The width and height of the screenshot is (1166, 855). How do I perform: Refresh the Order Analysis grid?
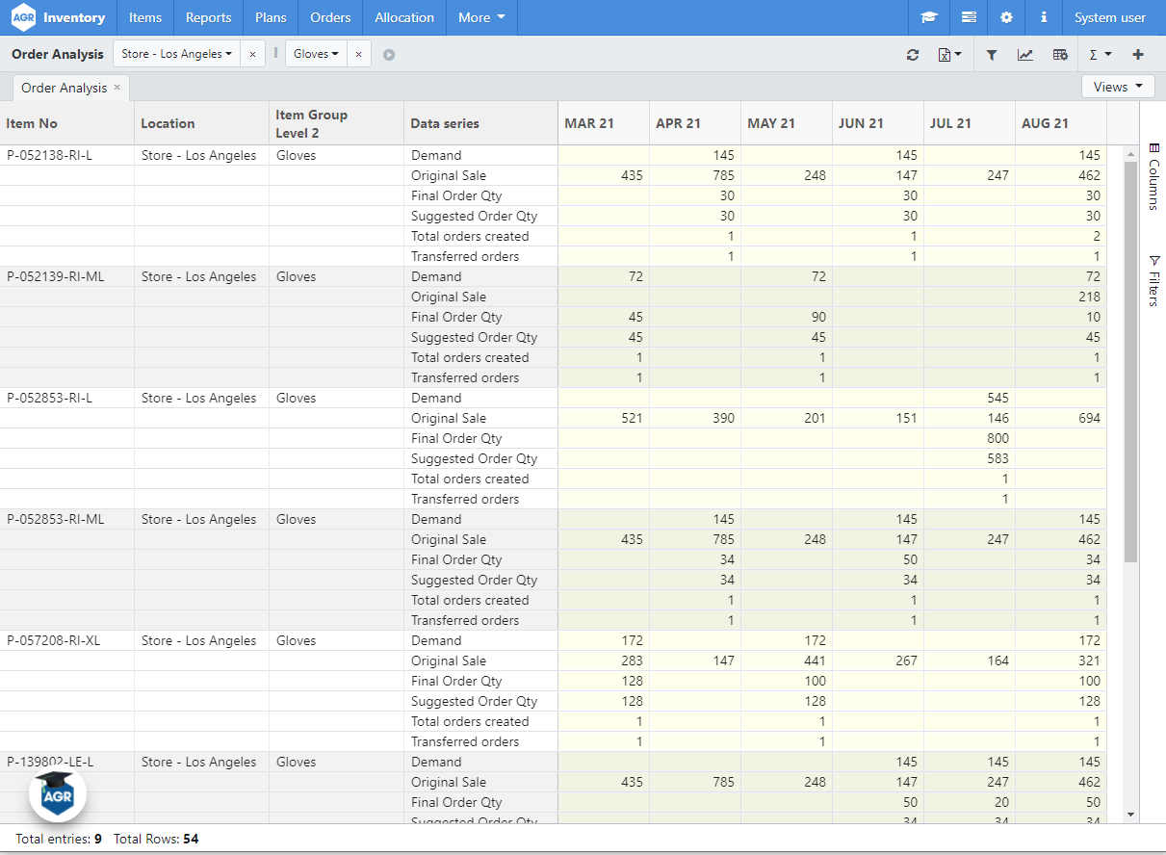pos(912,55)
